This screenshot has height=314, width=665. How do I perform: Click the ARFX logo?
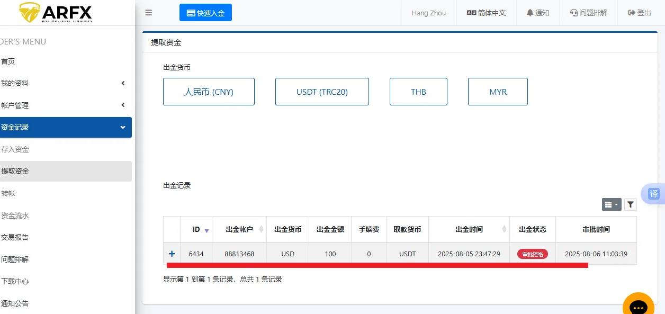click(56, 13)
